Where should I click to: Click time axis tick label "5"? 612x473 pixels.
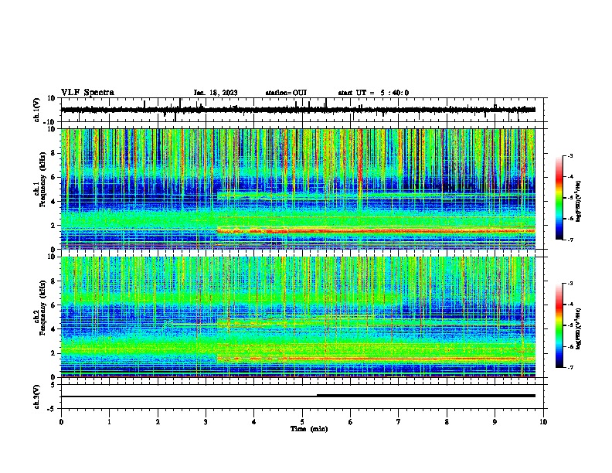tap(302, 422)
